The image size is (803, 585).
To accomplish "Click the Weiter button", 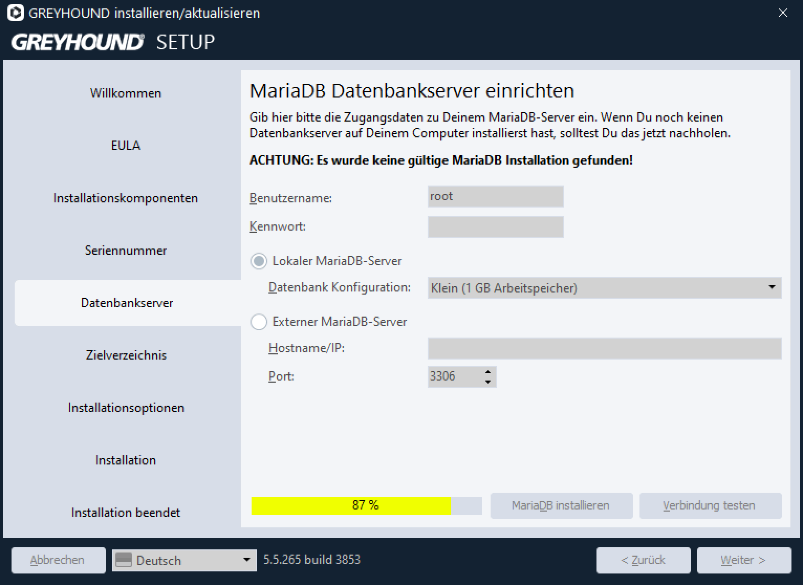I will 744,560.
